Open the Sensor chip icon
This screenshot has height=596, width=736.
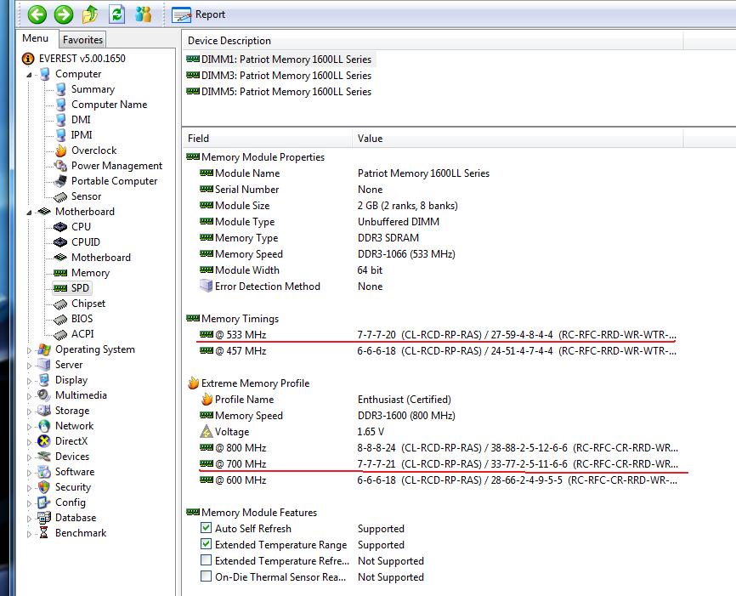[x=60, y=196]
